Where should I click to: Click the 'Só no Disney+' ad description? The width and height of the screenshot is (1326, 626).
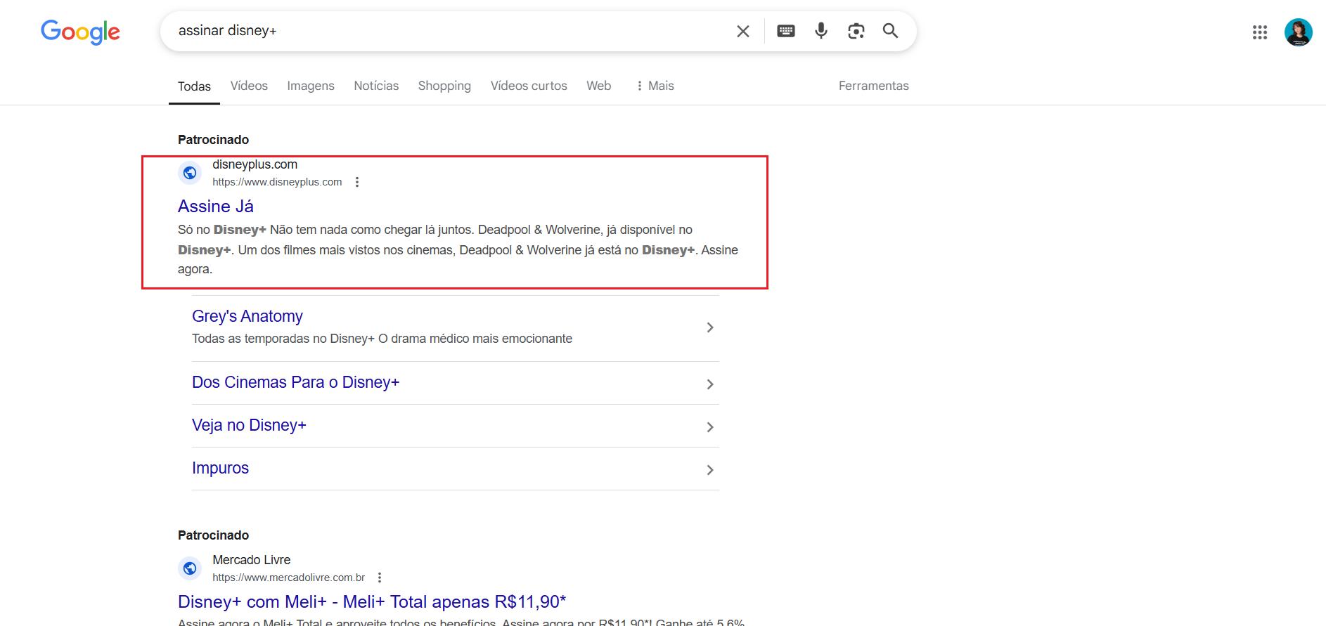(x=458, y=249)
